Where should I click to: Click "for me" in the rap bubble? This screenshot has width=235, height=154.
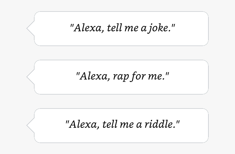click(146, 77)
